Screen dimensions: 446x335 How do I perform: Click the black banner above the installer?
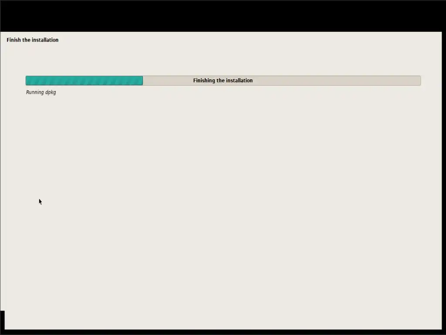[223, 16]
